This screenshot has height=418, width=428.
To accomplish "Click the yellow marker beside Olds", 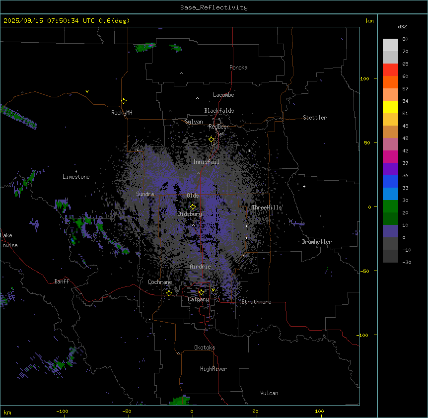I will coord(193,207).
